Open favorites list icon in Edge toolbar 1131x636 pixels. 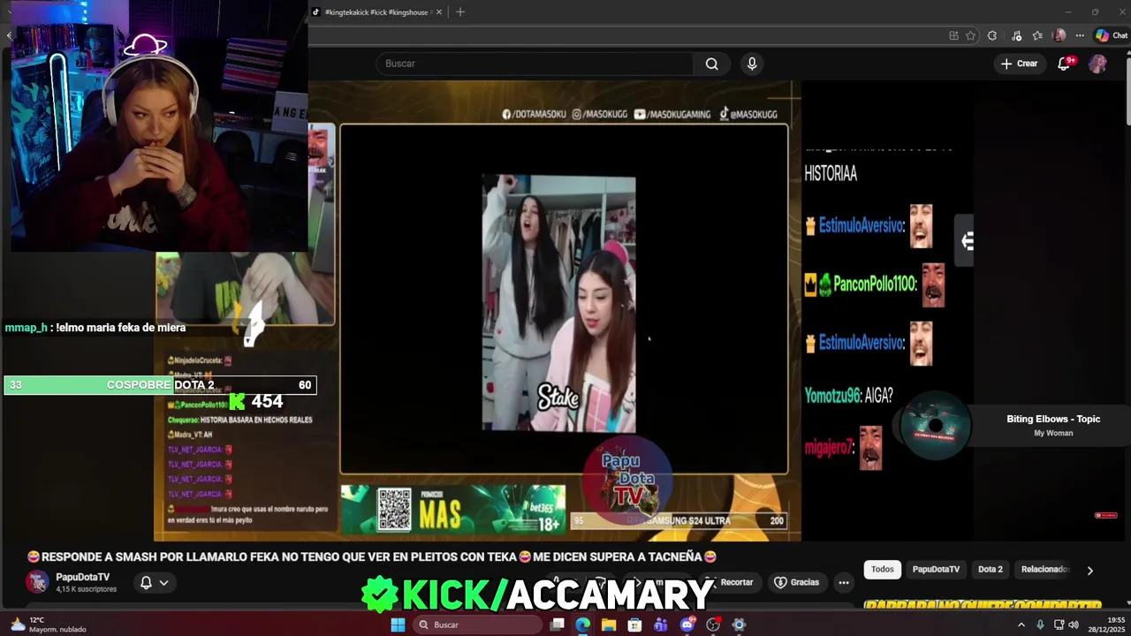click(x=1037, y=36)
